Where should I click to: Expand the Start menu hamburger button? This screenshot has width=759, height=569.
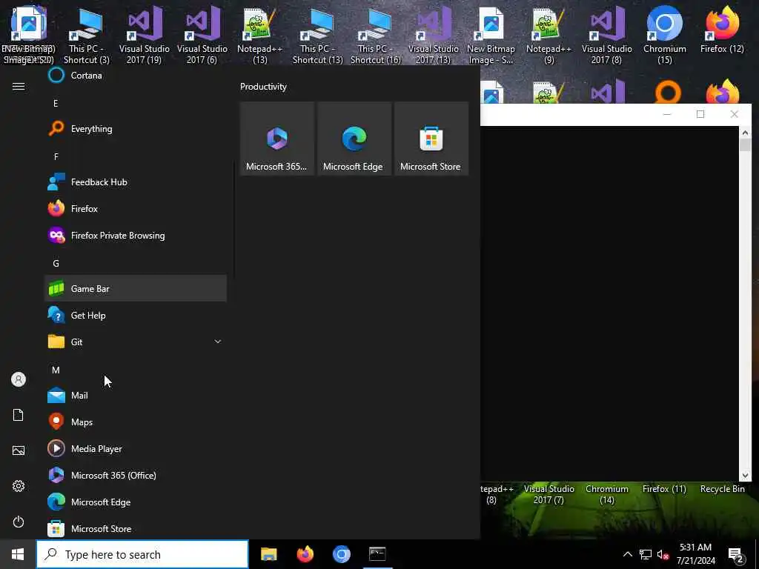click(x=19, y=86)
